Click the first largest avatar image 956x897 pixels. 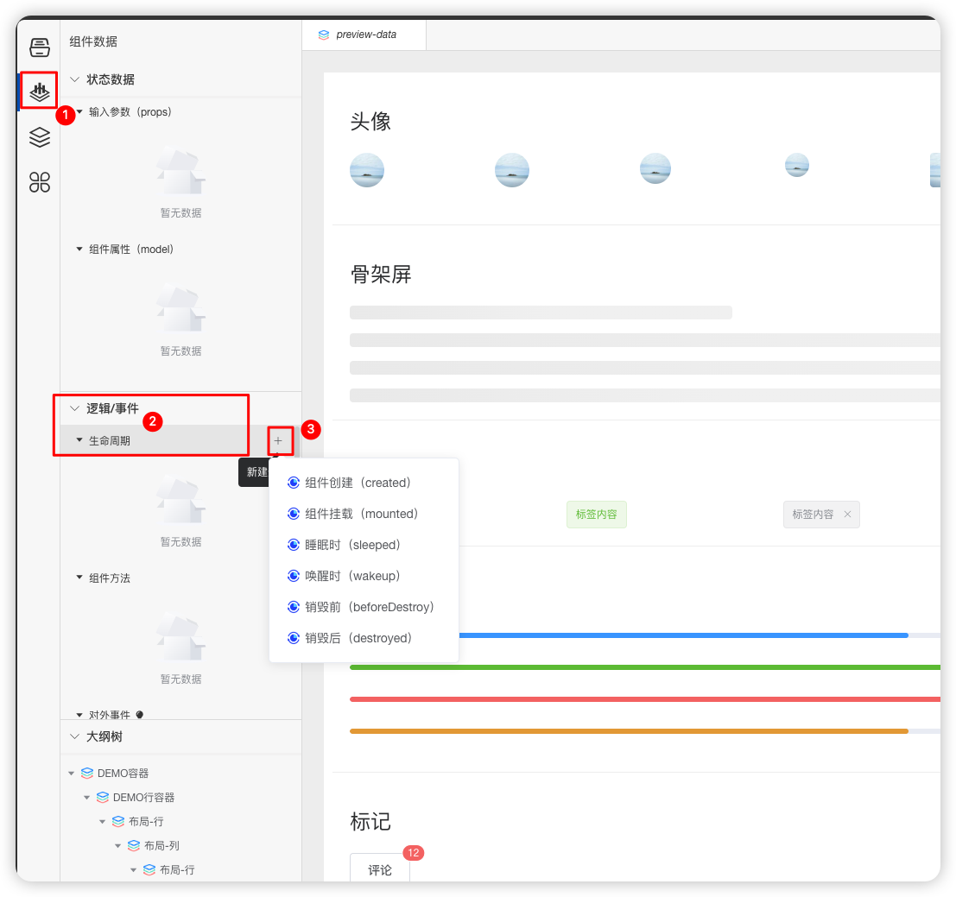[367, 170]
